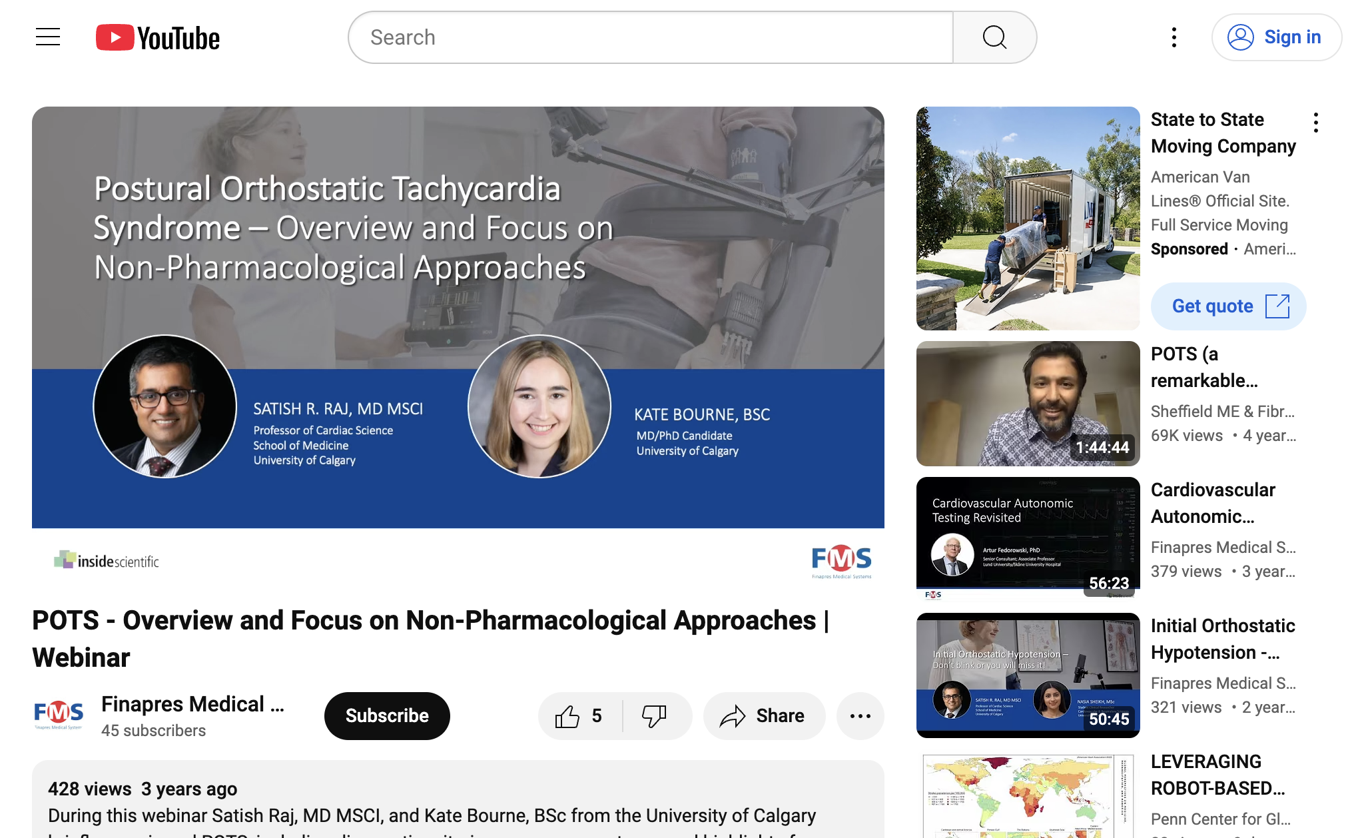Open the hamburger guide menu
The height and width of the screenshot is (838, 1364).
pyautogui.click(x=48, y=37)
